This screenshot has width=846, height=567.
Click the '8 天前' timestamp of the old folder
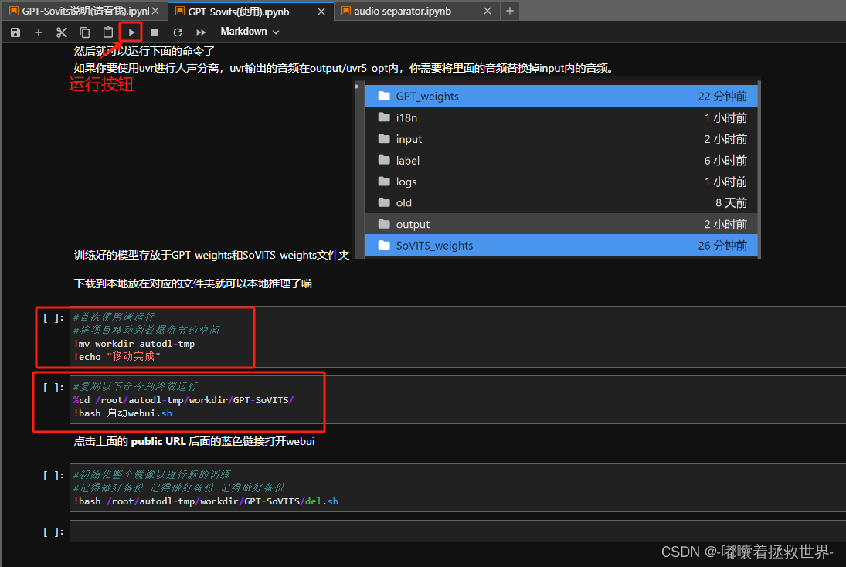pos(731,203)
